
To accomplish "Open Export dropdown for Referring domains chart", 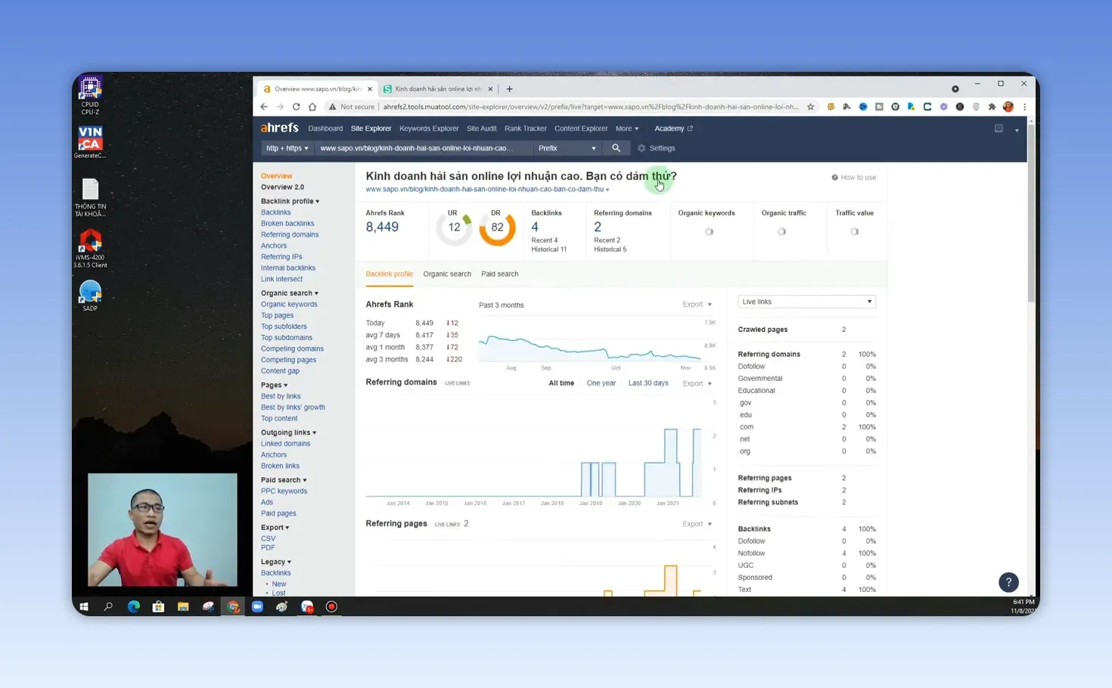I will (697, 383).
